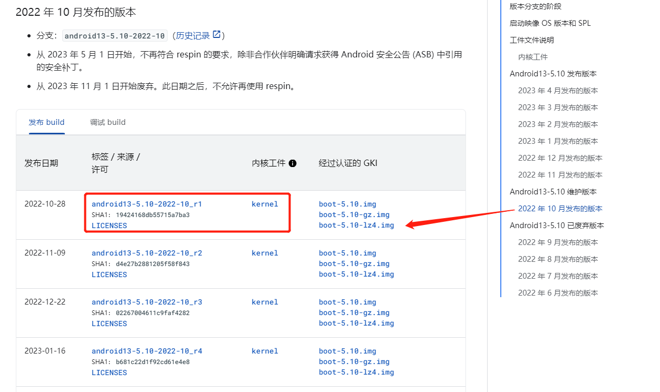This screenshot has width=660, height=392.
Task: Jump to 2022 年 9 月发布的版本
Action: click(x=558, y=242)
